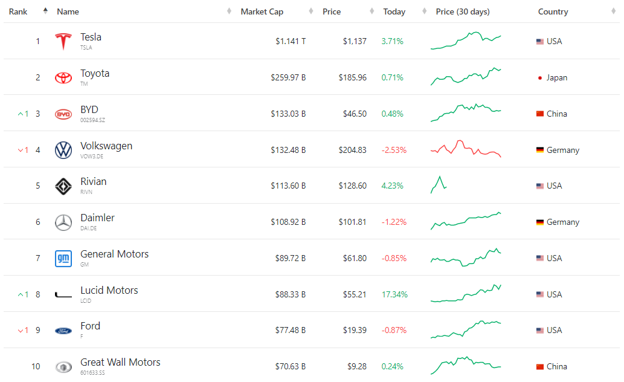The height and width of the screenshot is (382, 624).
Task: Open the Great Wall Motors link
Action: tap(120, 363)
